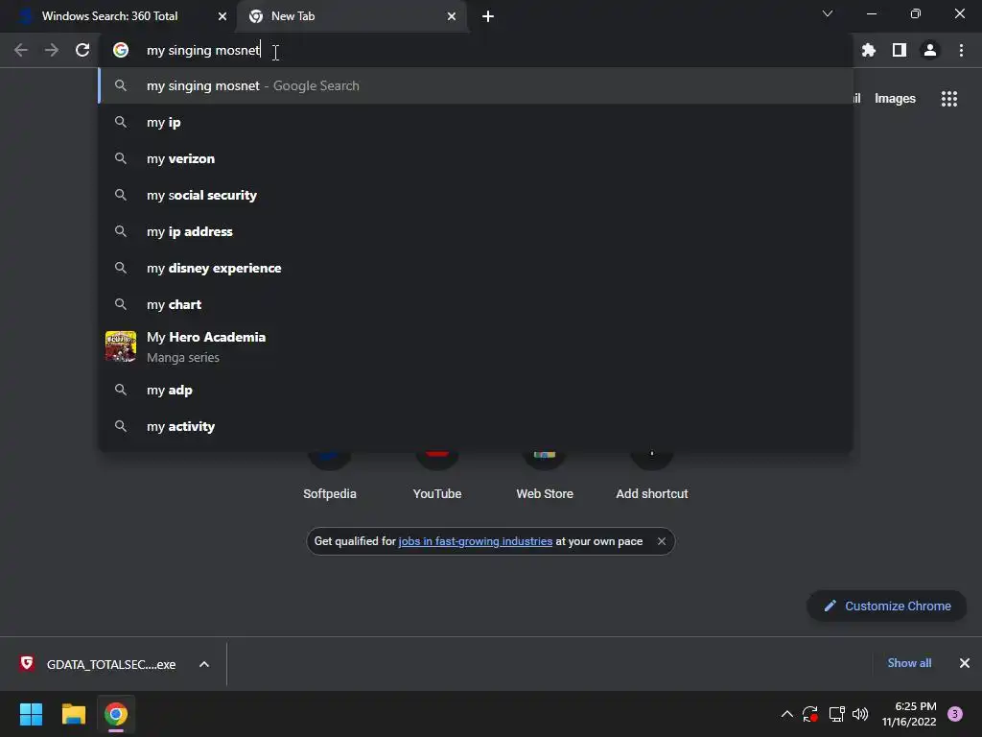Click the search icon beside 'my ip'
Image resolution: width=982 pixels, height=737 pixels.
[x=121, y=122]
